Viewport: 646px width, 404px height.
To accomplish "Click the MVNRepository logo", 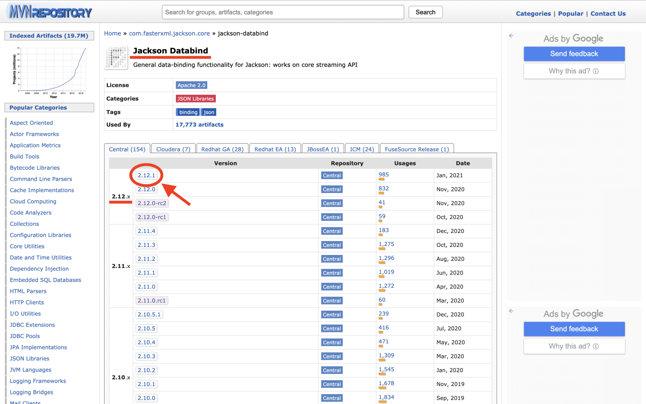I will coord(50,12).
